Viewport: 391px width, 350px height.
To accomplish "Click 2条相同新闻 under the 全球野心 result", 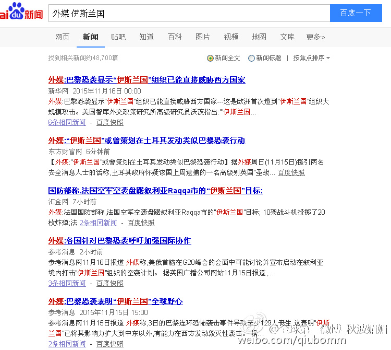I will (x=67, y=344).
